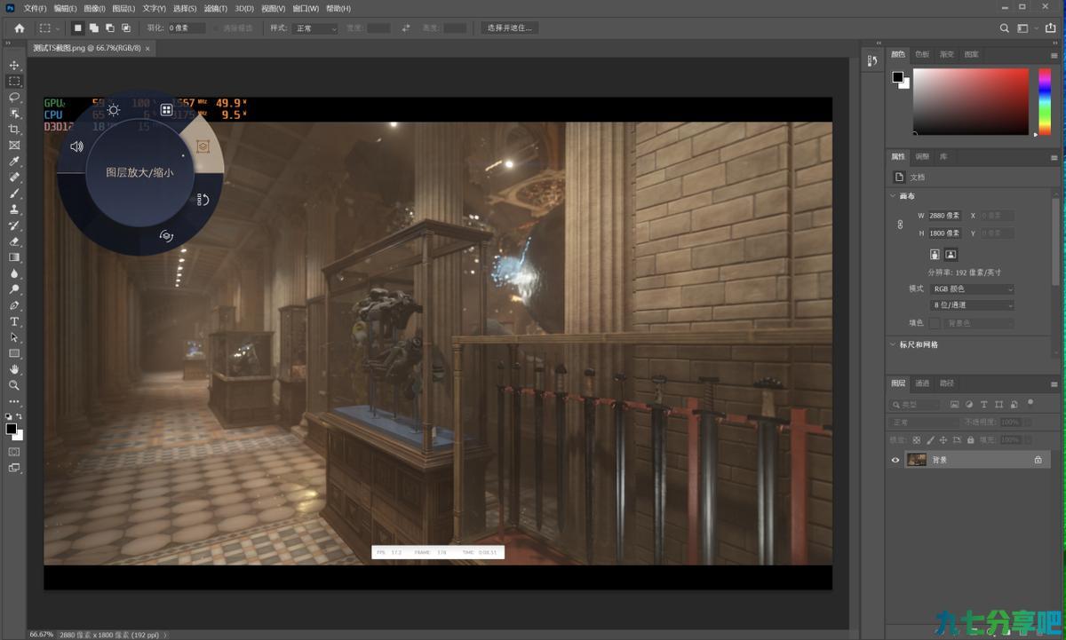Viewport: 1066px width, 640px height.
Task: Open the 窗口(W) menu
Action: pos(306,8)
